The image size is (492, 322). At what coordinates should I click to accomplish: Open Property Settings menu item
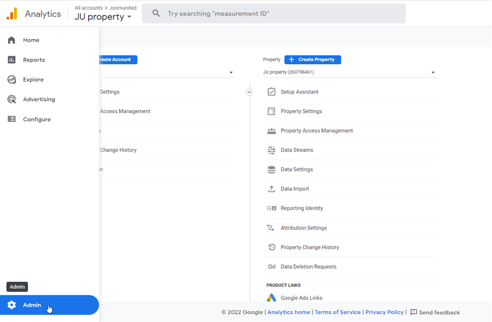tap(301, 111)
